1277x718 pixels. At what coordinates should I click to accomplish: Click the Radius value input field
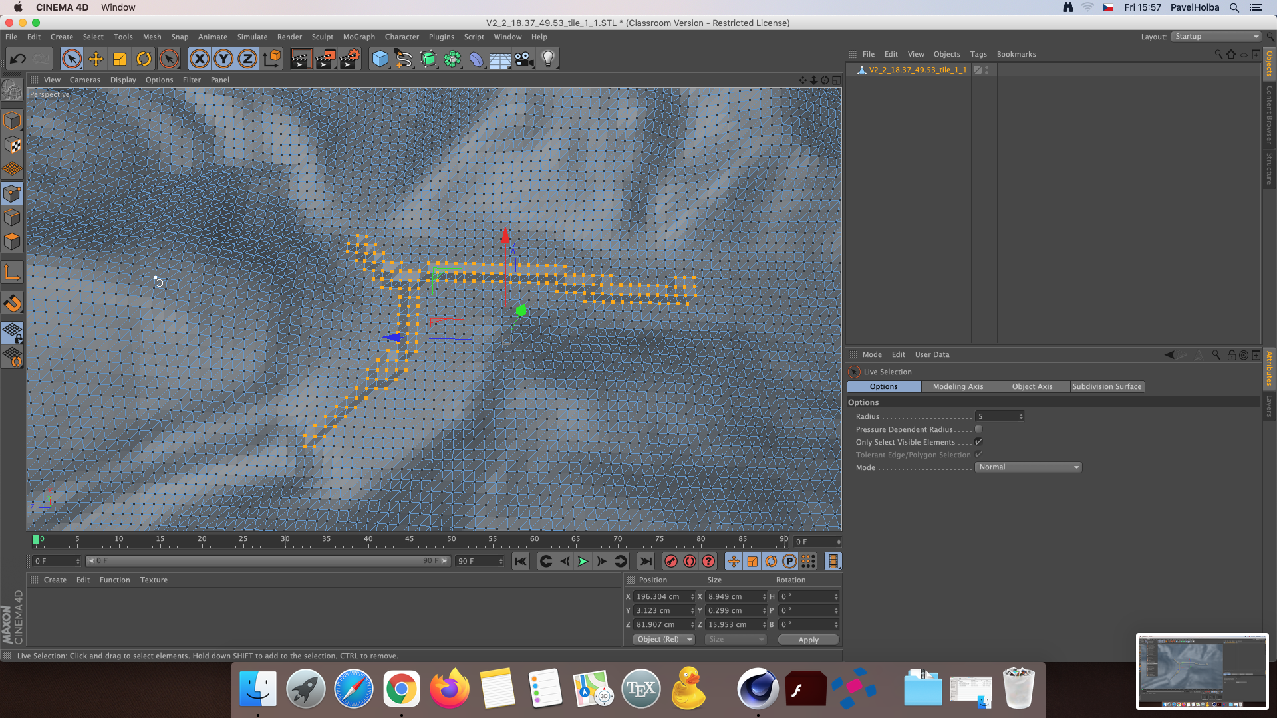point(996,416)
